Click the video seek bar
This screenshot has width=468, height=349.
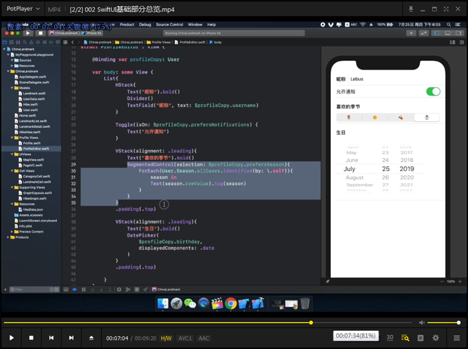click(201, 322)
